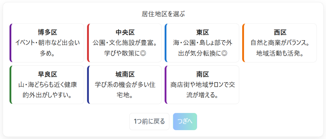Click navy color stripe on 城南区 card
Viewport: 326px width, 139px height.
pyautogui.click(x=88, y=85)
